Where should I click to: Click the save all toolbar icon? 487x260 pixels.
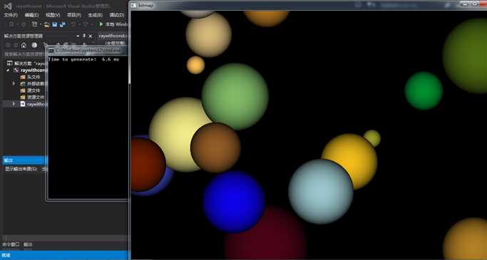click(63, 24)
